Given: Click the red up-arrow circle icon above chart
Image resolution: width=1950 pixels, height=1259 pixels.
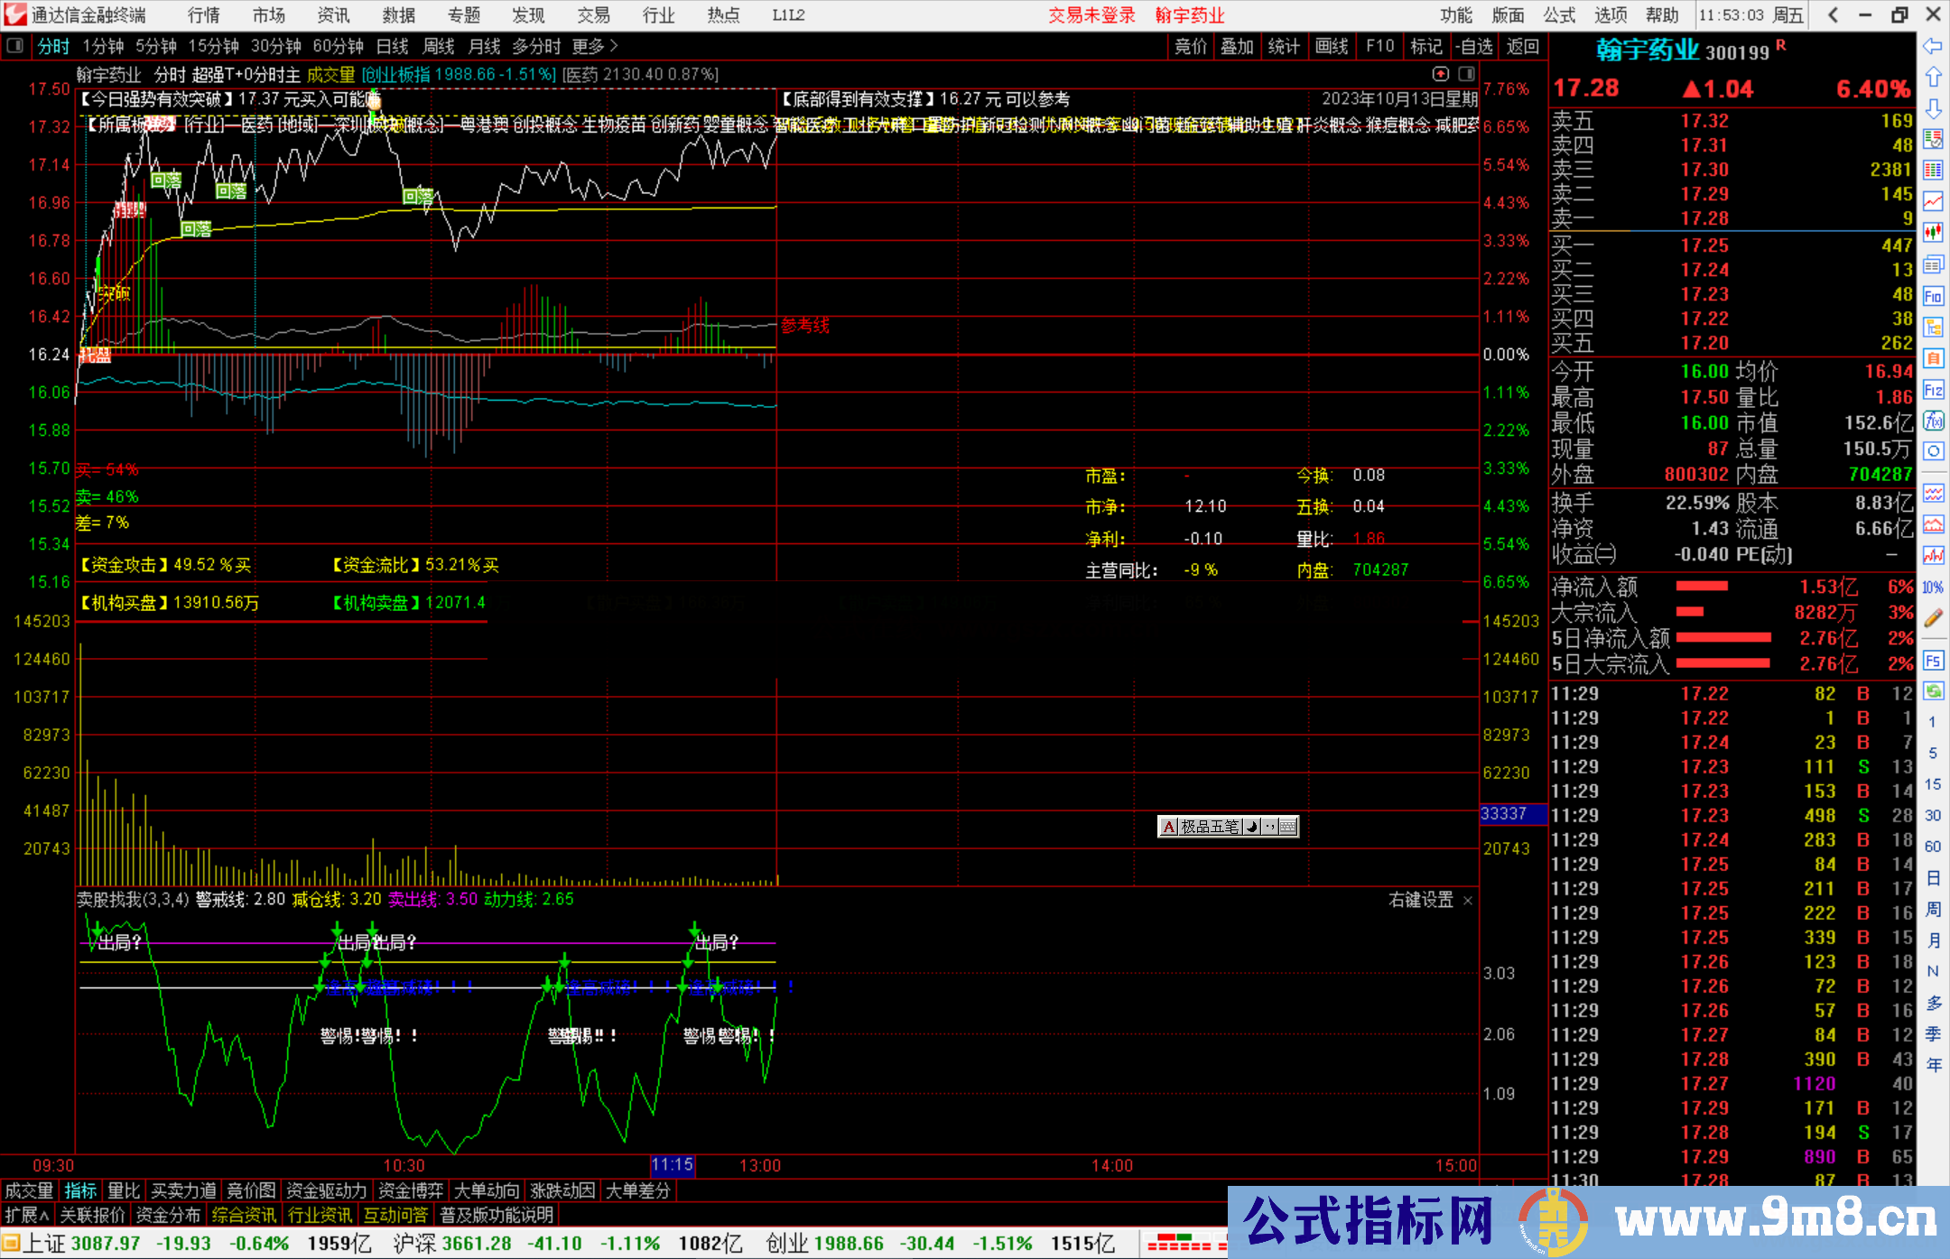Looking at the screenshot, I should pos(1441,74).
